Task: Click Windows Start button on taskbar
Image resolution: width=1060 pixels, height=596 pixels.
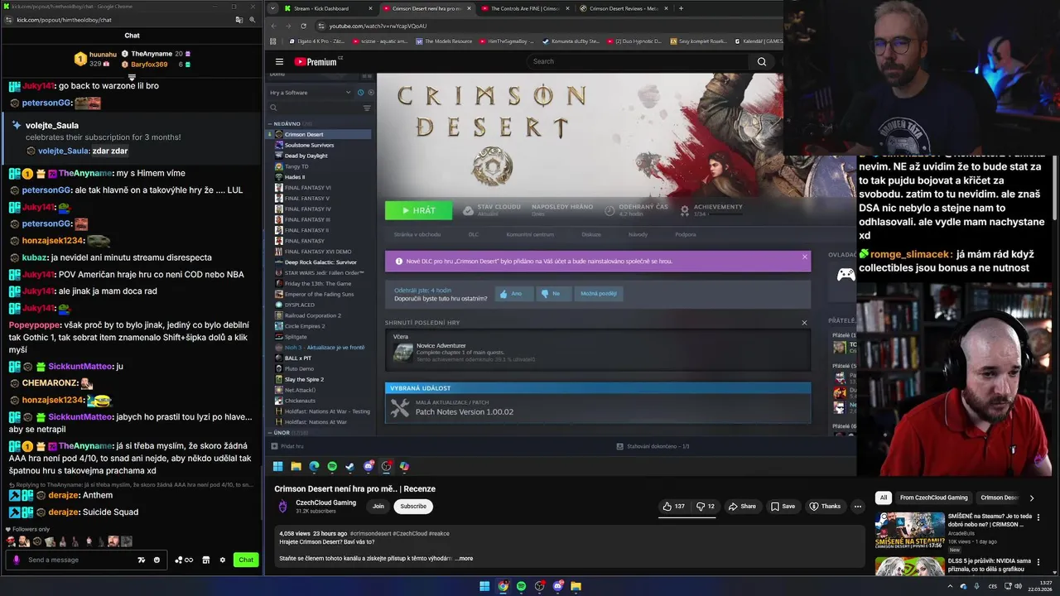Action: 484,586
